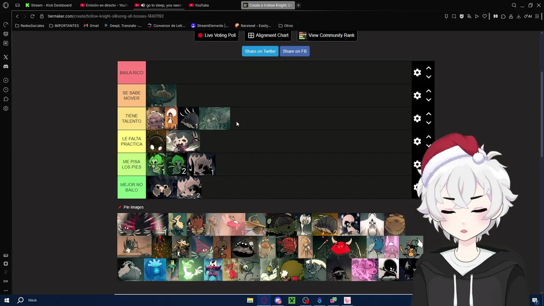Move TIENE TALENTO row up
The height and width of the screenshot is (306, 544).
pos(428,114)
